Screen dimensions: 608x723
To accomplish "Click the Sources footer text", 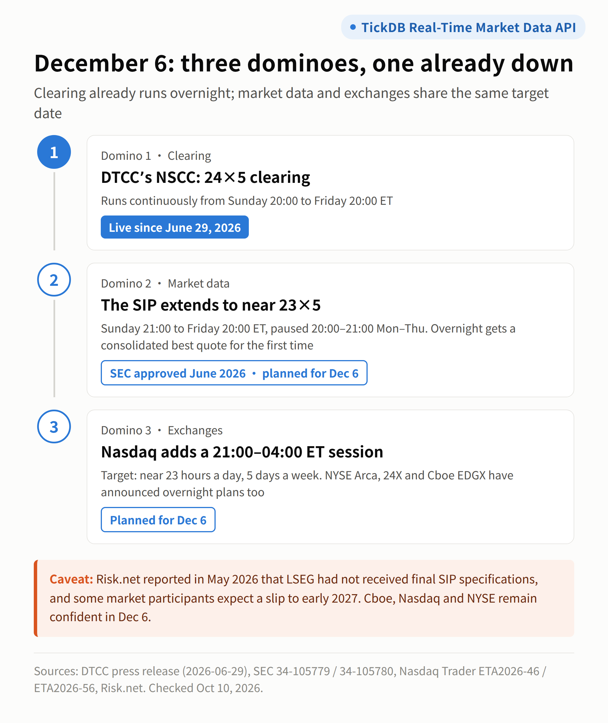I will (x=290, y=679).
